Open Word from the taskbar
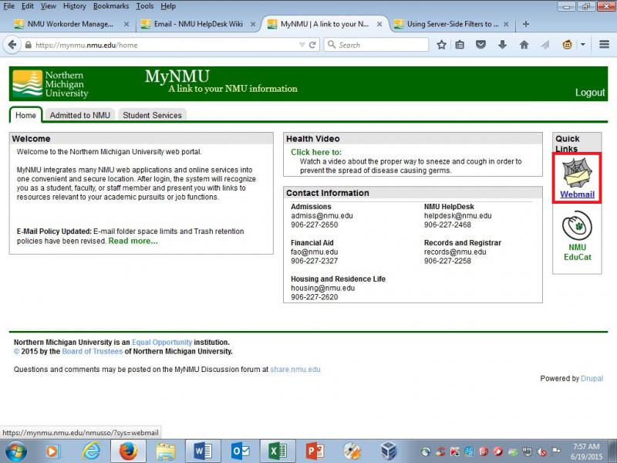The width and height of the screenshot is (617, 463). 203,451
